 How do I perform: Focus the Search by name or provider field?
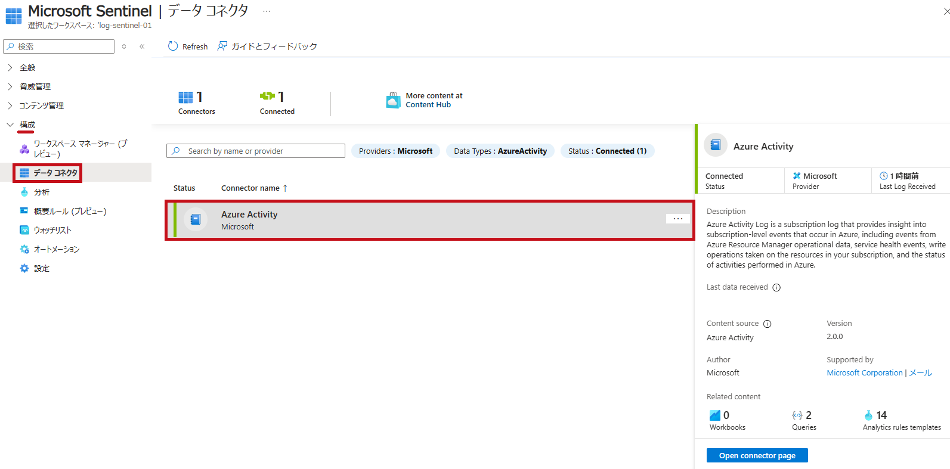click(256, 151)
